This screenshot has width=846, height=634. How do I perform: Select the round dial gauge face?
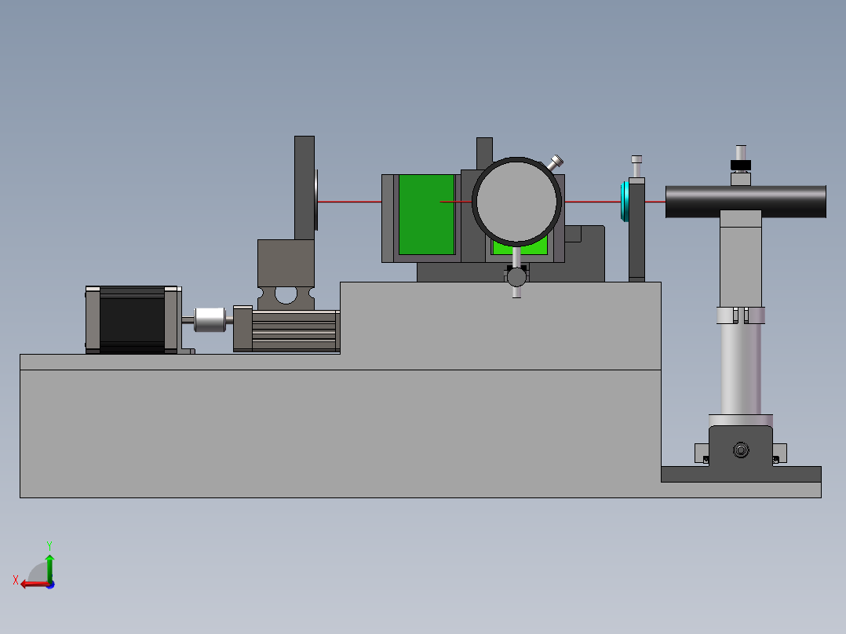click(x=517, y=201)
